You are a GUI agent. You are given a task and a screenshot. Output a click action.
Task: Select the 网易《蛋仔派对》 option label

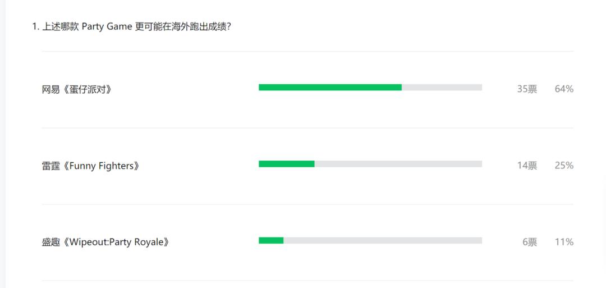pyautogui.click(x=77, y=90)
